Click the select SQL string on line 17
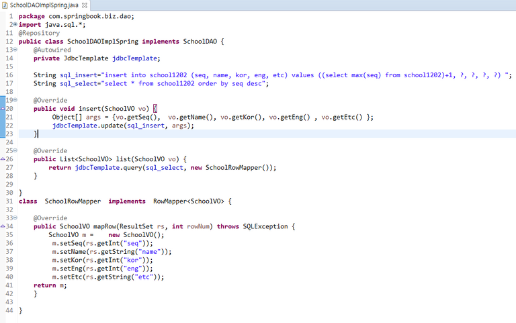 pyautogui.click(x=183, y=83)
